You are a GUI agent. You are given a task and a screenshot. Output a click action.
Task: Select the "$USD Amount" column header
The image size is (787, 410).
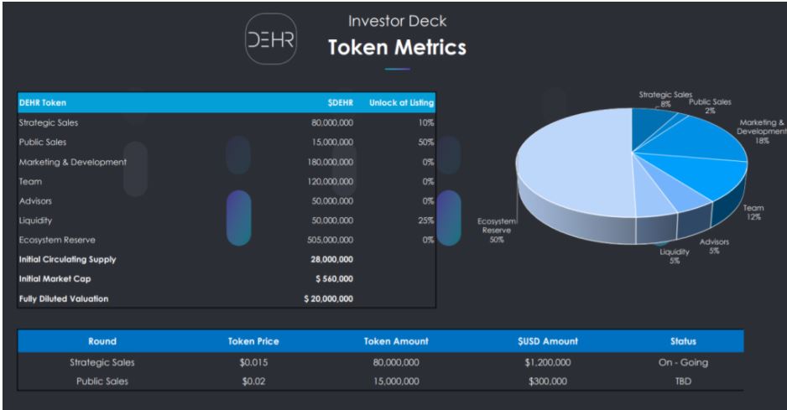pyautogui.click(x=548, y=341)
